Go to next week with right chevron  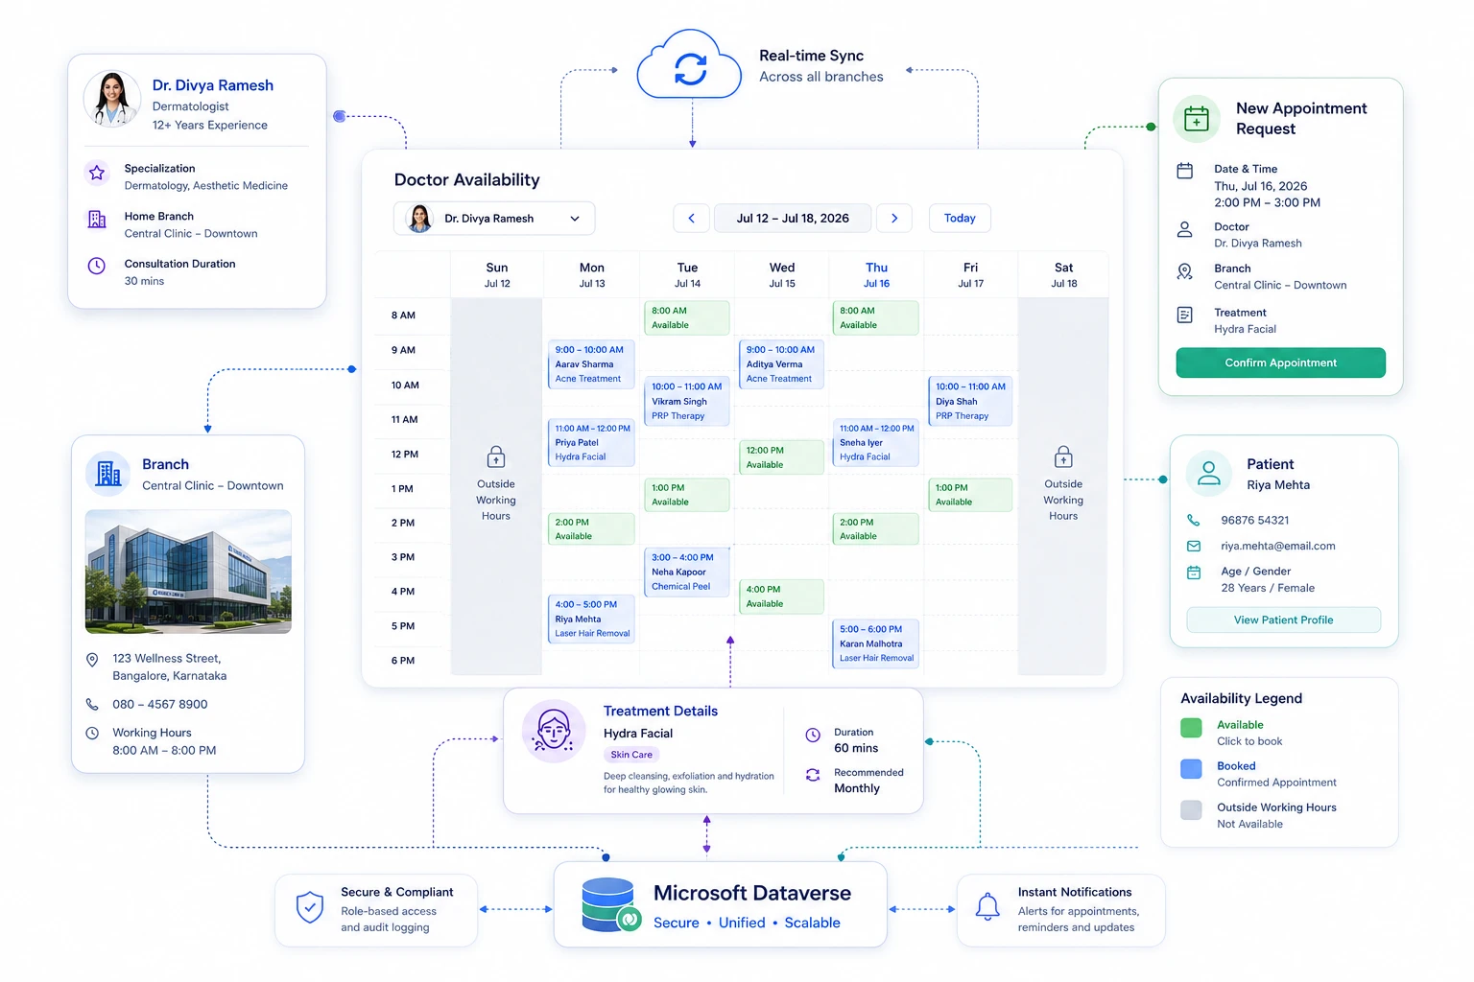[894, 219]
